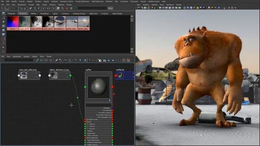Image resolution: width=260 pixels, height=146 pixels.
Task: Enable Smooth Shade All in viewport toolbar
Action: tap(188, 8)
